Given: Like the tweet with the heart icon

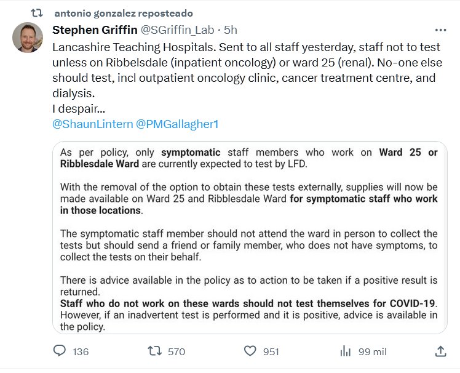Looking at the screenshot, I should point(250,351).
